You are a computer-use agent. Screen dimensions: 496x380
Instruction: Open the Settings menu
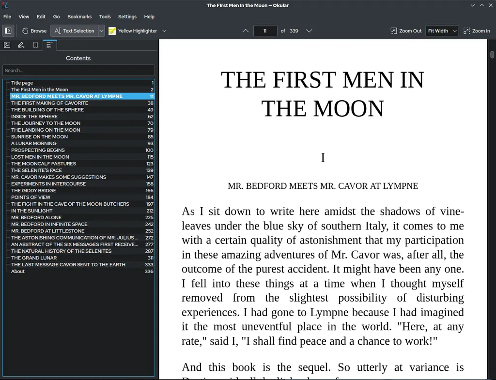(x=127, y=16)
